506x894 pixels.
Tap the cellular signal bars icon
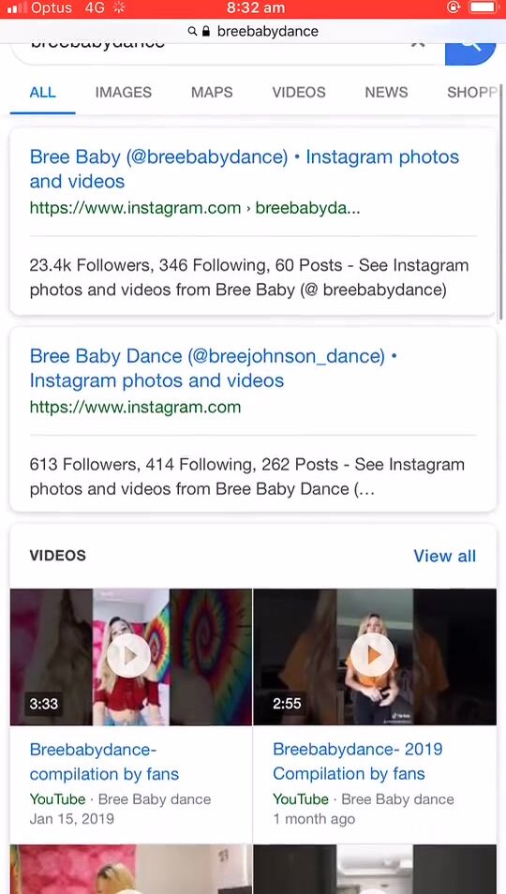17,8
